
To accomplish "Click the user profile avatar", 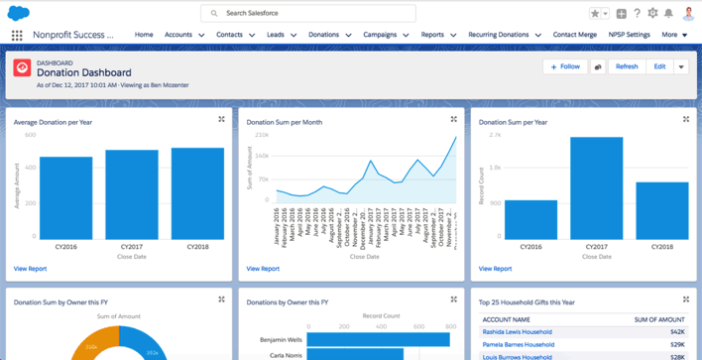I will pos(688,14).
